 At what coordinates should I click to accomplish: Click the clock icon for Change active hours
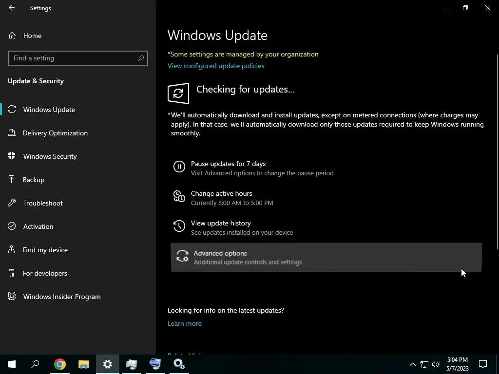pyautogui.click(x=179, y=196)
